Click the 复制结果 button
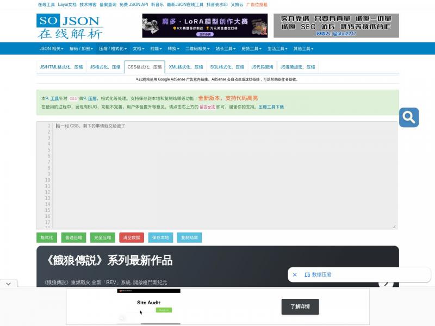This screenshot has width=435, height=326. coord(190,237)
